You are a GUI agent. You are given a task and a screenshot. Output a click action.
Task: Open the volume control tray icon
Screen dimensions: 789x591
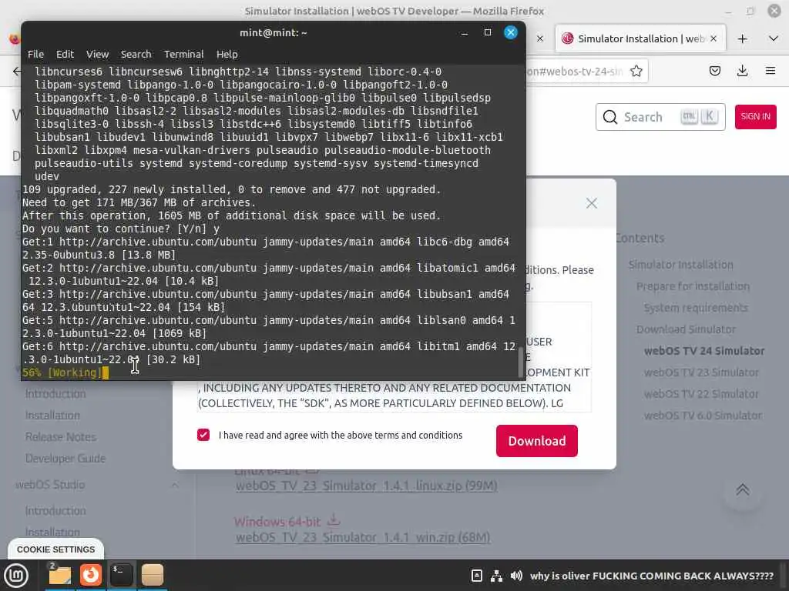click(516, 576)
